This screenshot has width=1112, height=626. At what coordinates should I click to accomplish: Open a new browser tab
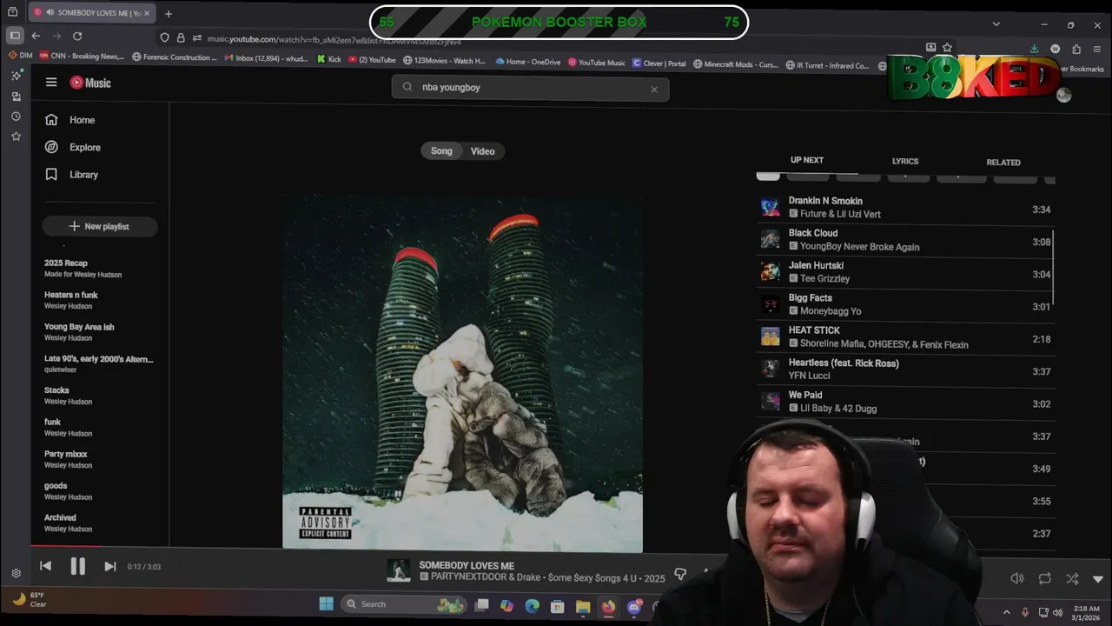(169, 13)
